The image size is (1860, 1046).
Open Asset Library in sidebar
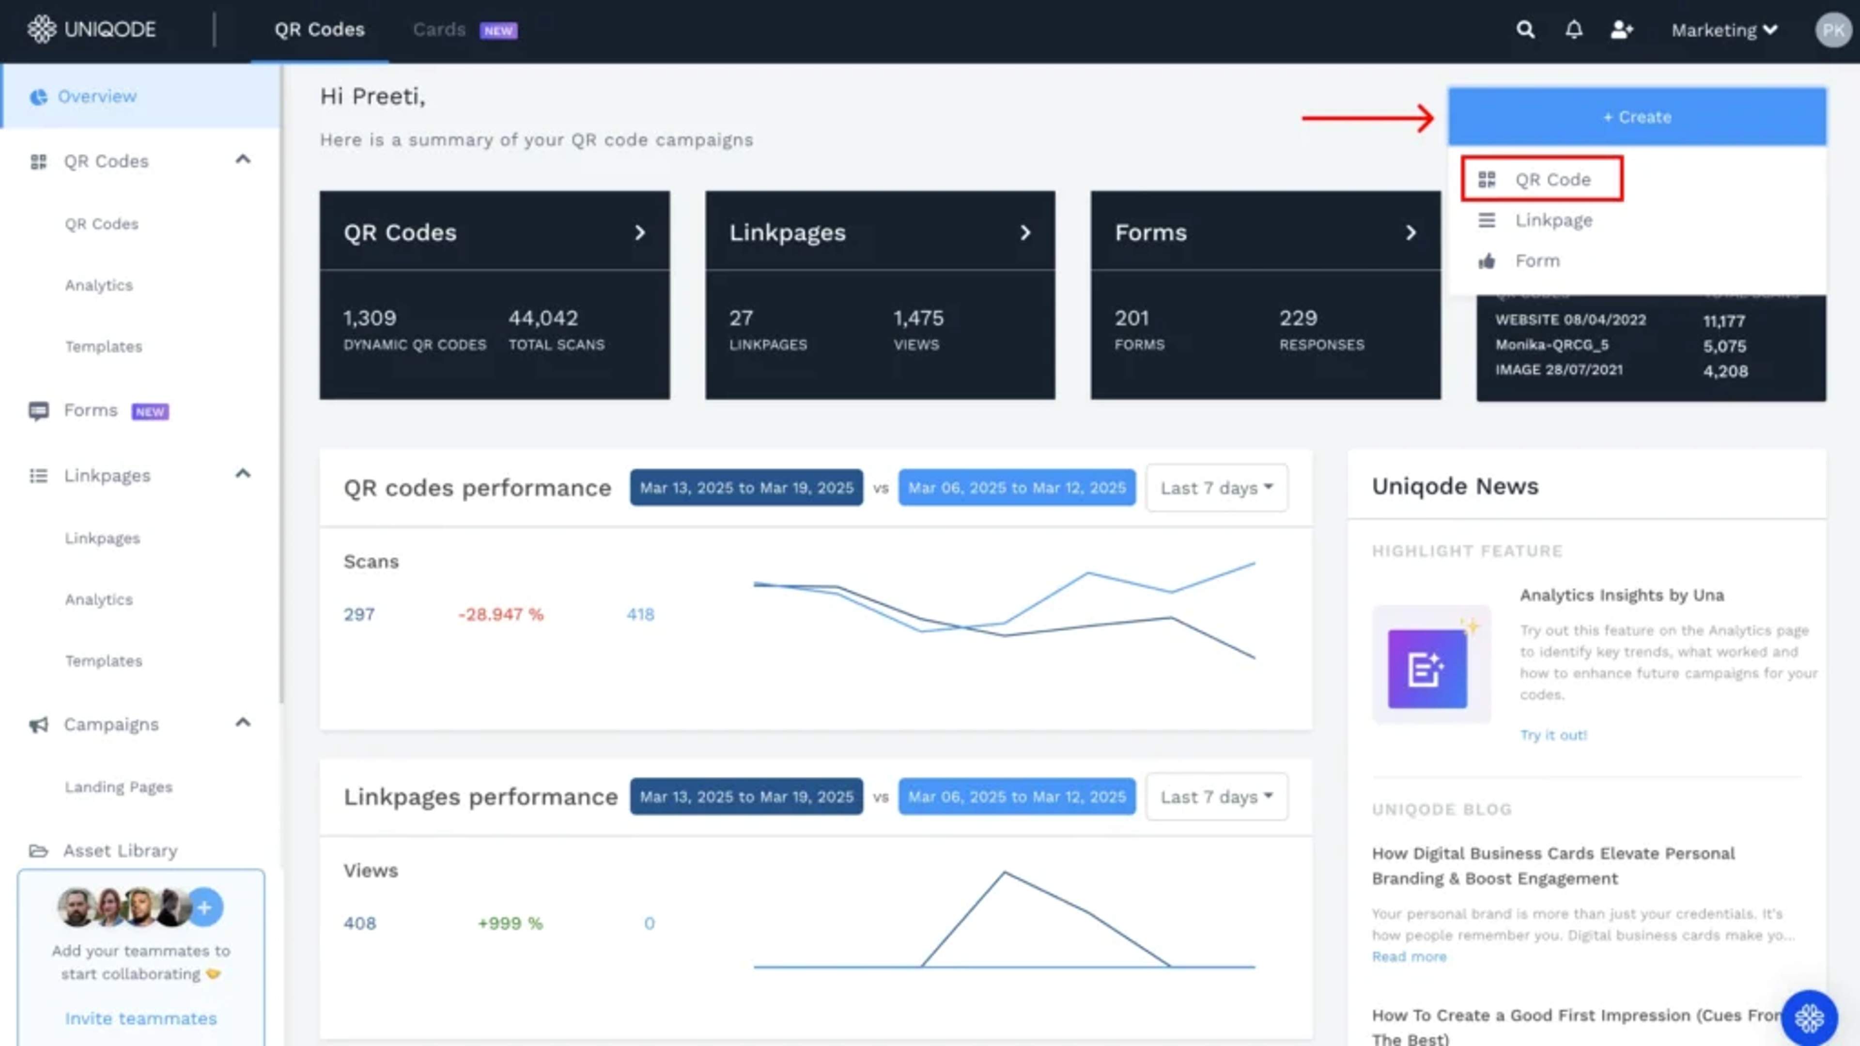[120, 850]
